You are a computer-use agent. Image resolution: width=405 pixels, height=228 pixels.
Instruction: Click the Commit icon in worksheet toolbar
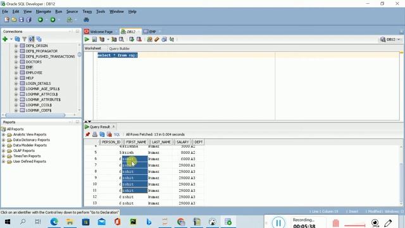(132, 39)
